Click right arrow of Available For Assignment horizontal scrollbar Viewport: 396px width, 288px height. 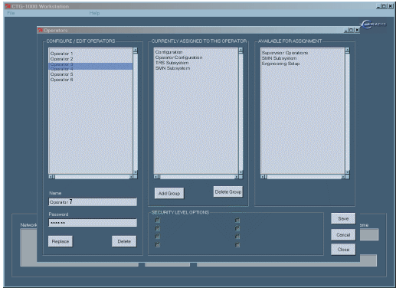343,176
